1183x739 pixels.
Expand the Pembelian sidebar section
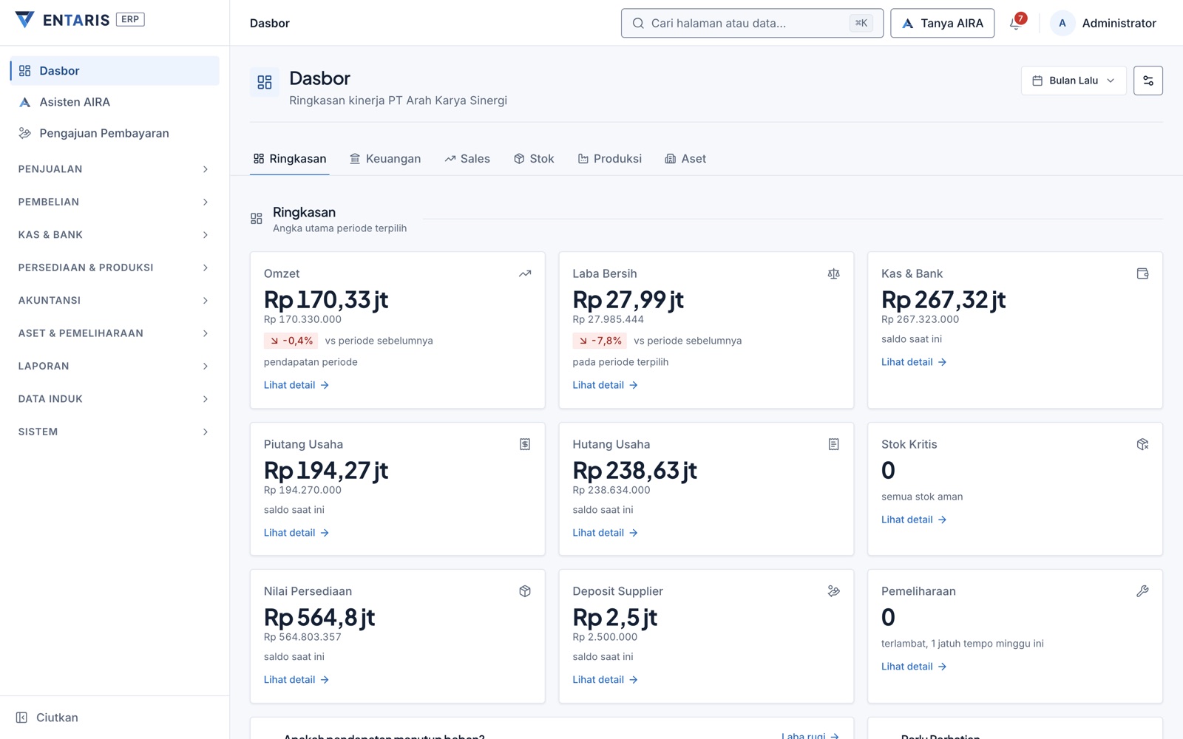[115, 202]
